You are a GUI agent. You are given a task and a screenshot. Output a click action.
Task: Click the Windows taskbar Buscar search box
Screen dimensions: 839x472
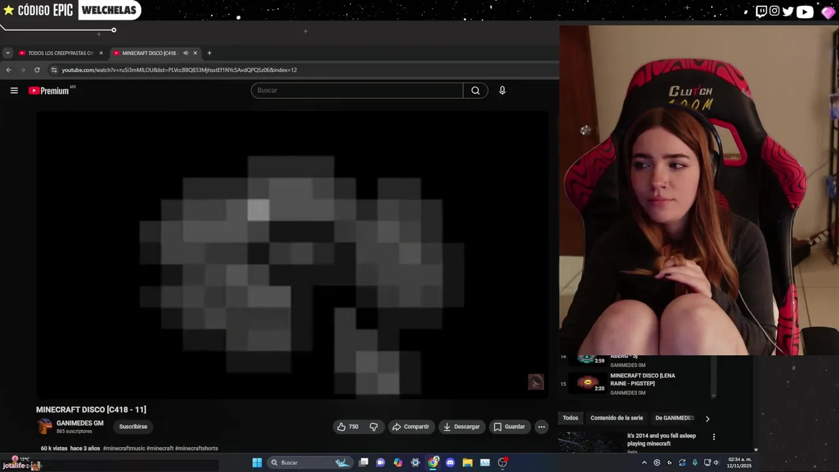309,463
